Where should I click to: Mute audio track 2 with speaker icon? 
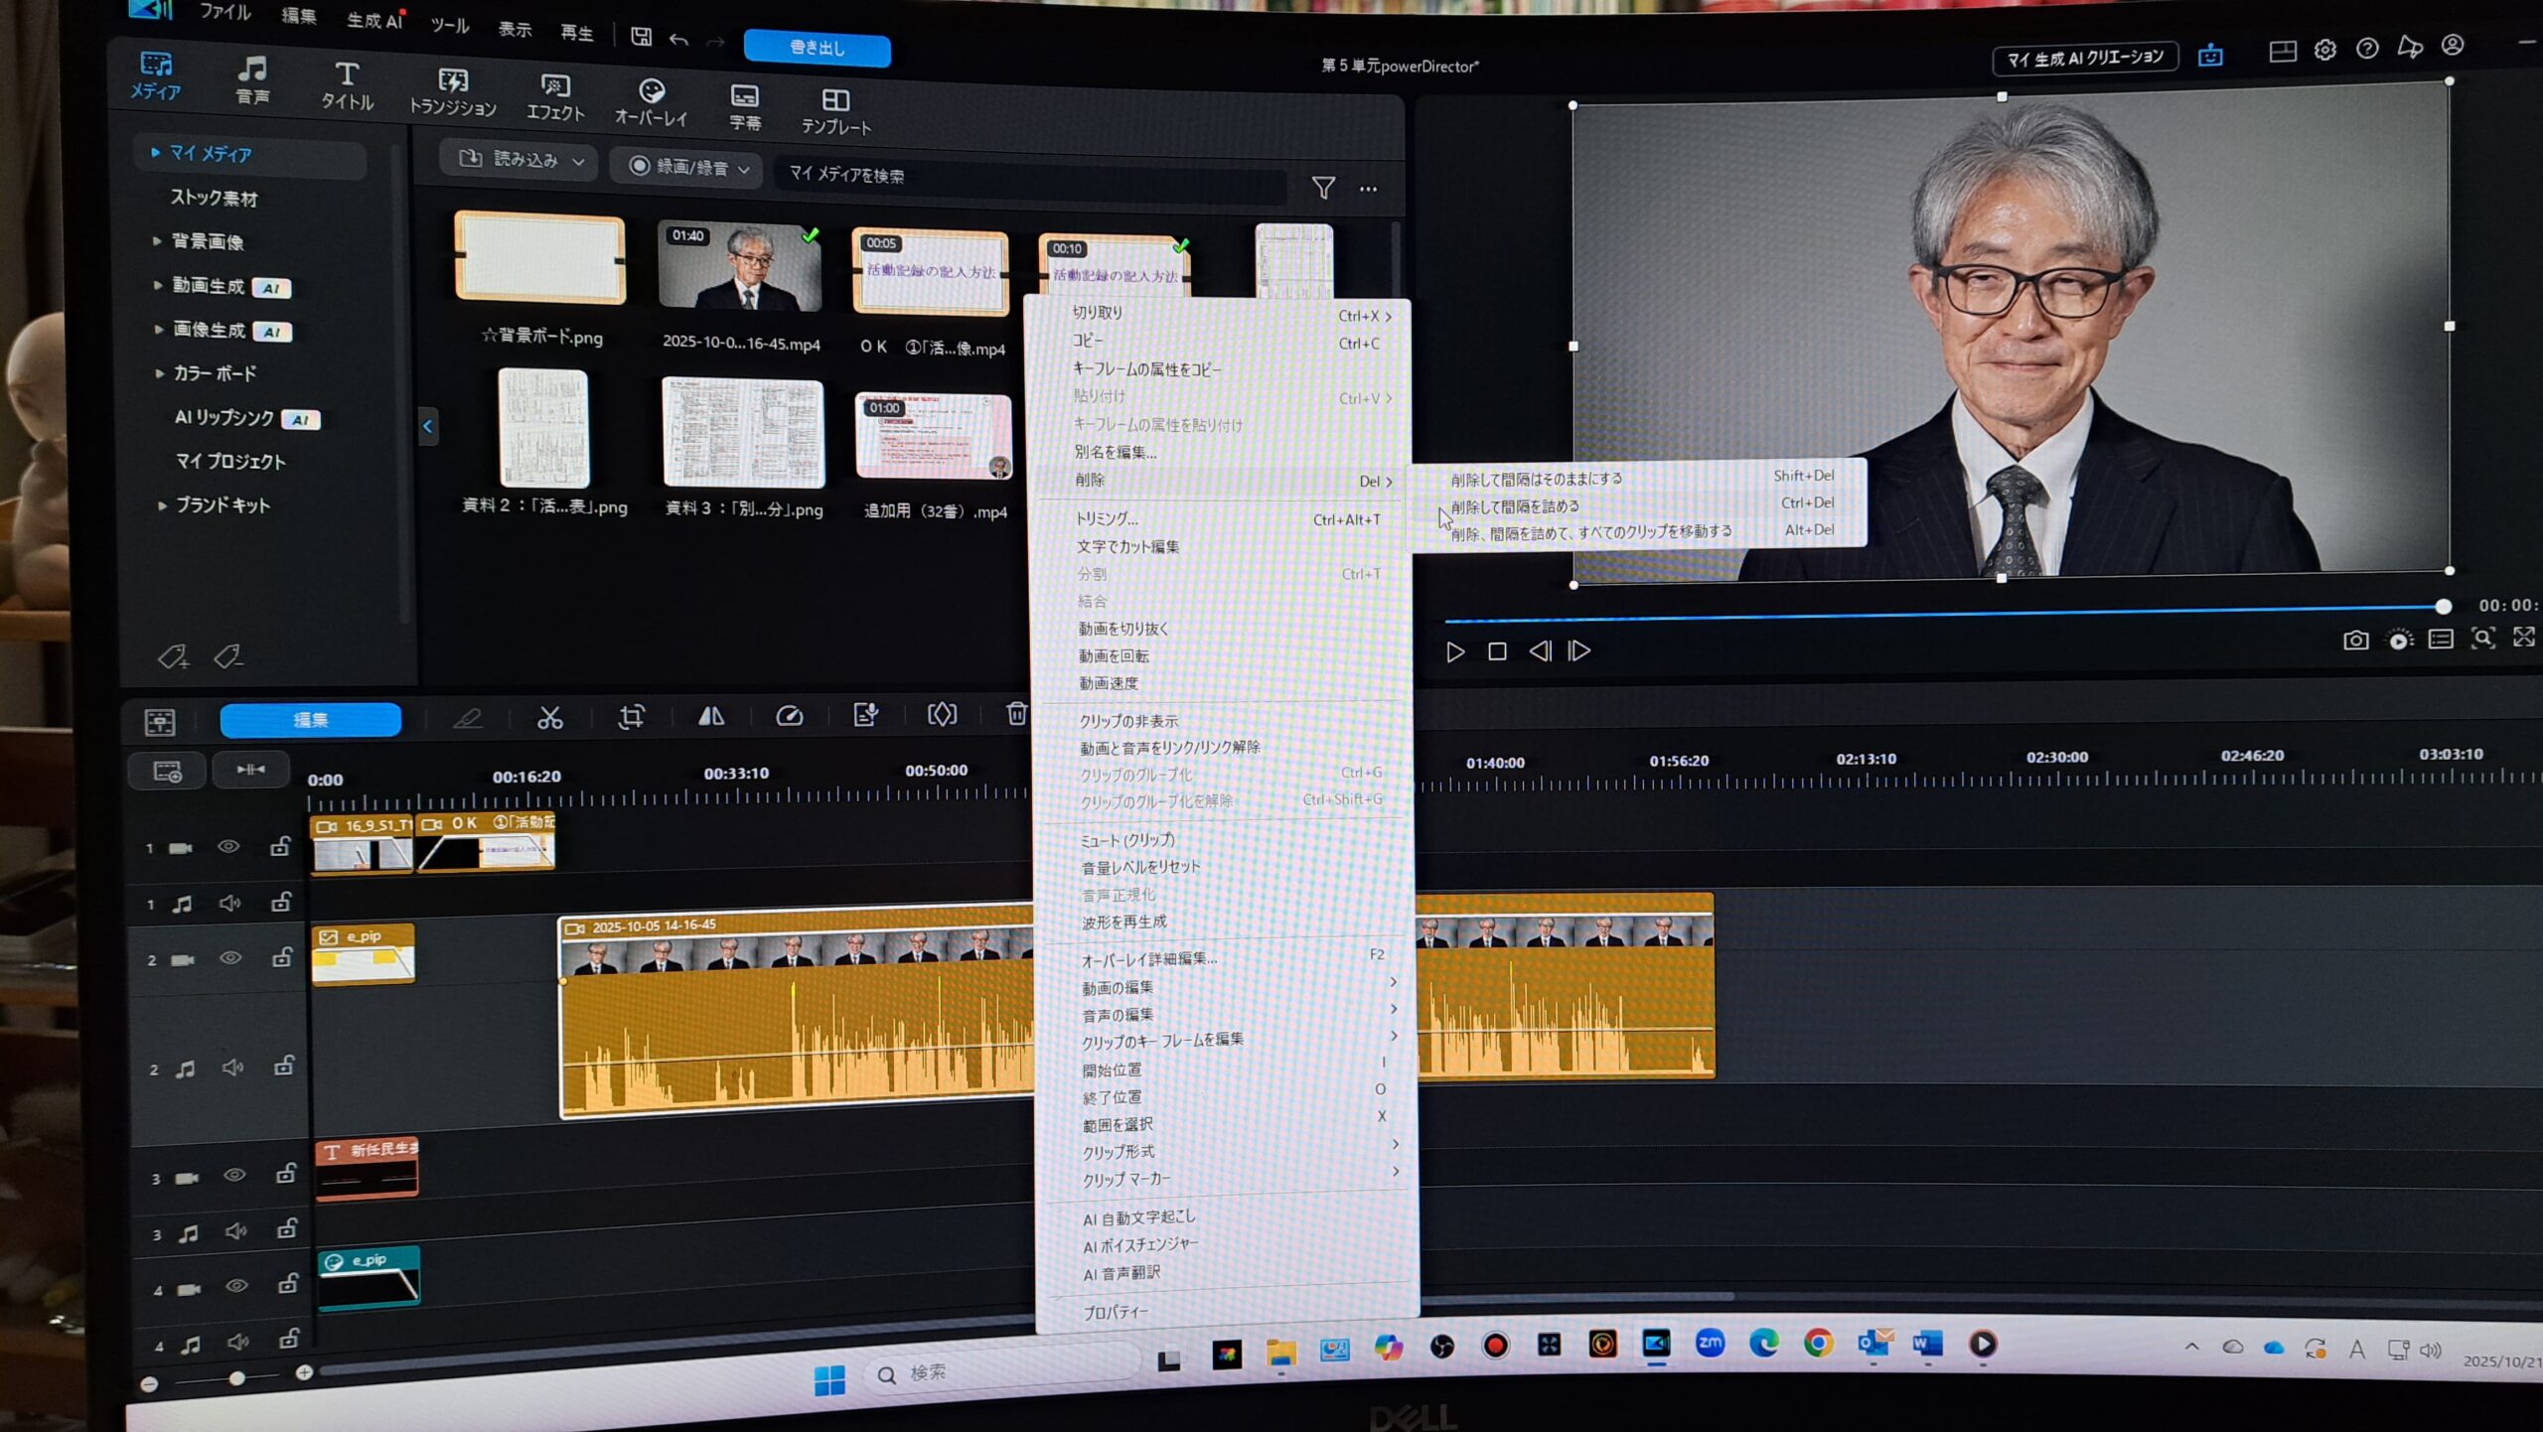click(233, 1068)
